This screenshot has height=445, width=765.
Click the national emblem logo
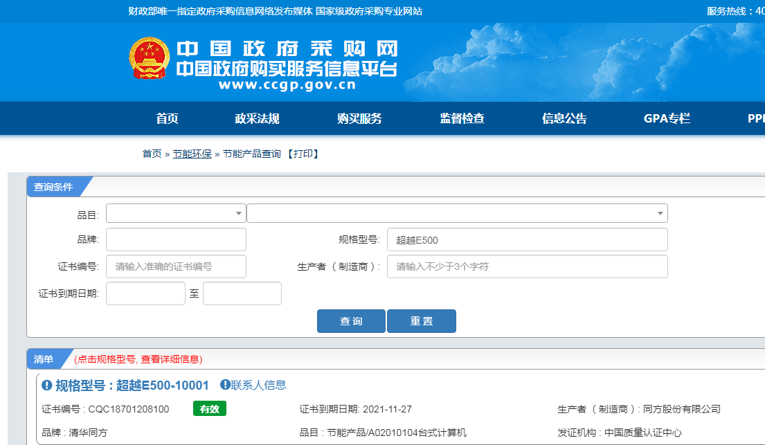(x=150, y=58)
